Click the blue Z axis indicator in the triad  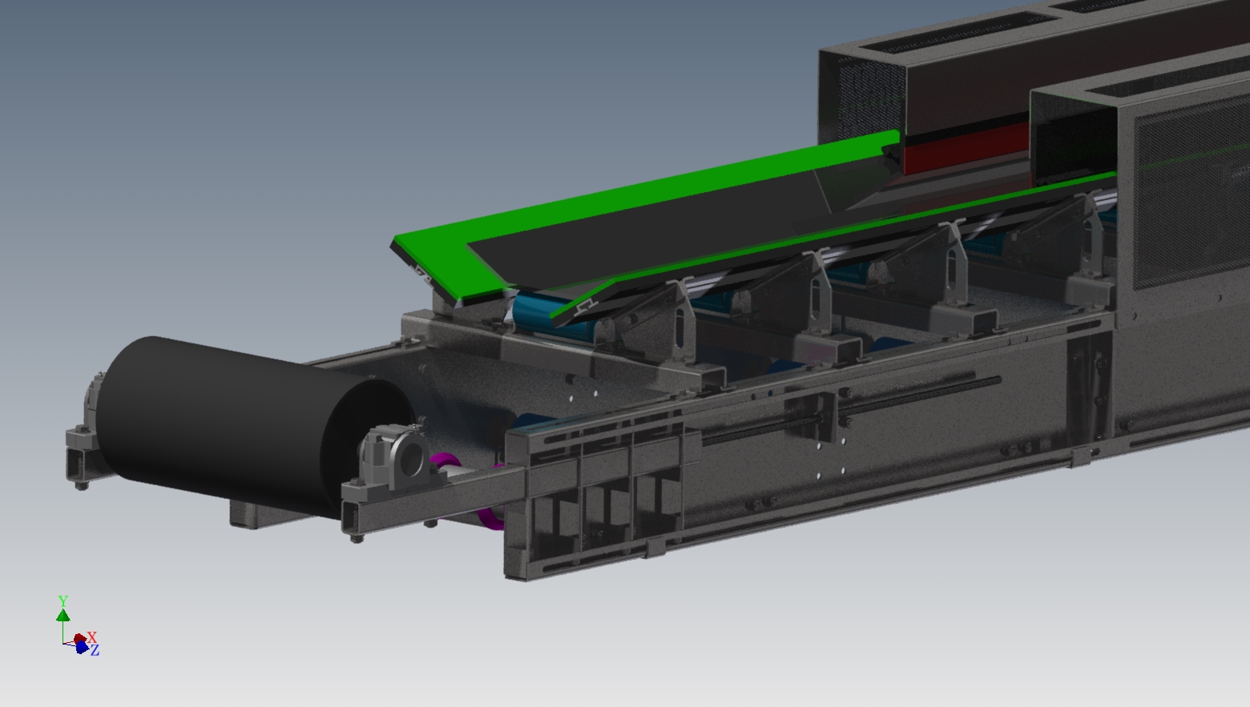click(x=81, y=647)
